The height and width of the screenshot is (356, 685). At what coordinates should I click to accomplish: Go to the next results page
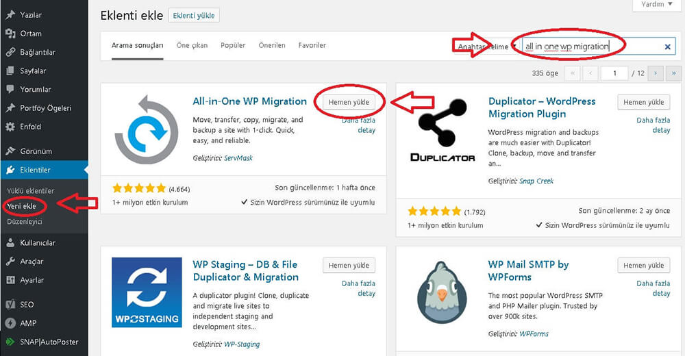(x=656, y=73)
